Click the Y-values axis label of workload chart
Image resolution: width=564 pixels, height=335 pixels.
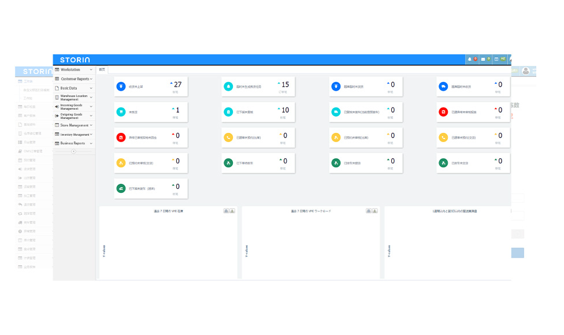point(247,251)
